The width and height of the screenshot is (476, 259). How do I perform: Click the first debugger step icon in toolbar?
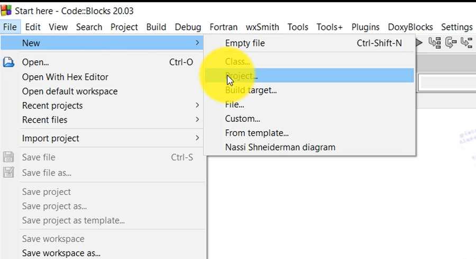coord(435,42)
